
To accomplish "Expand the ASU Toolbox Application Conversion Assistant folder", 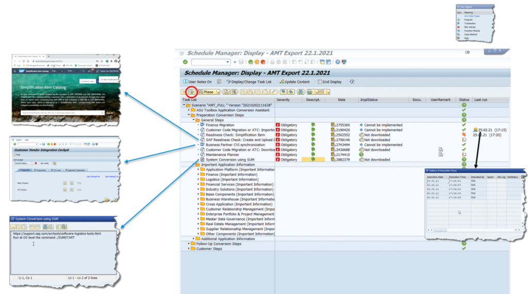I will click(x=189, y=110).
